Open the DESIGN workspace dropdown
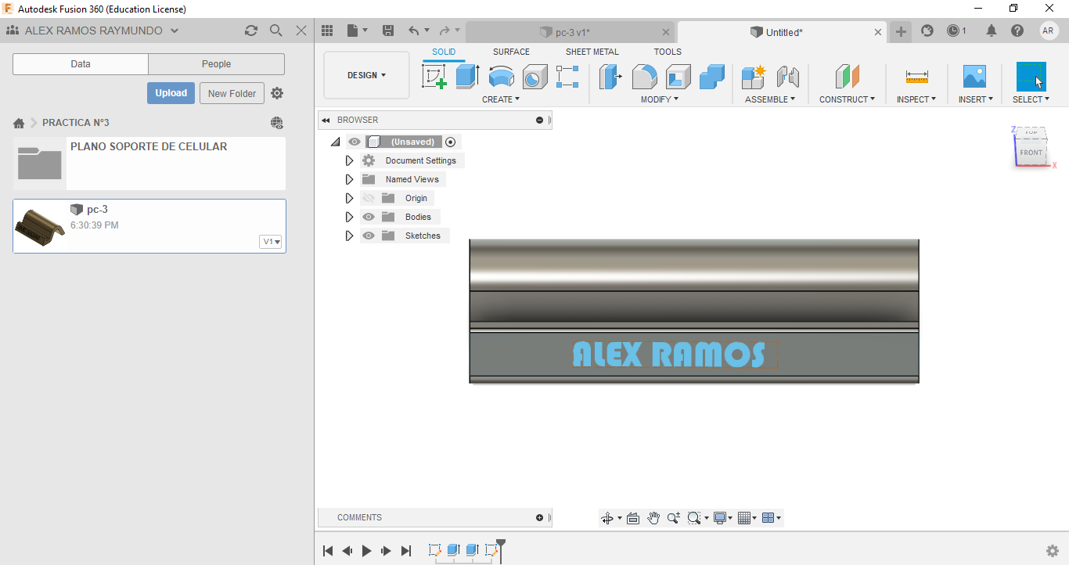The height and width of the screenshot is (565, 1069). coord(366,75)
